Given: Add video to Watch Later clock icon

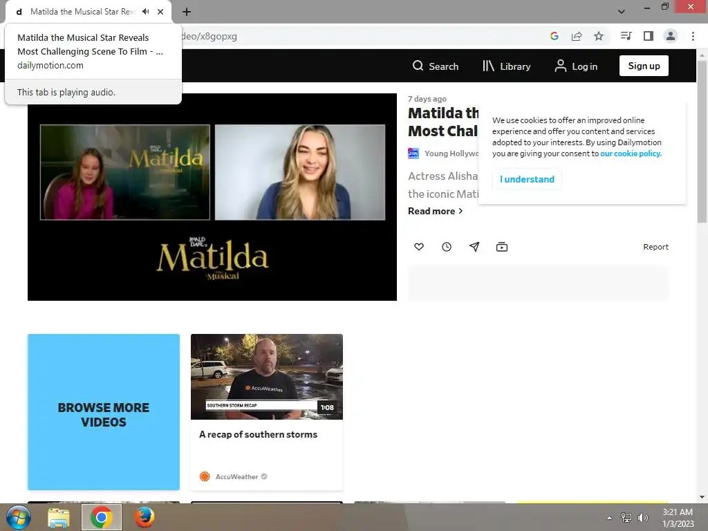Looking at the screenshot, I should point(447,247).
